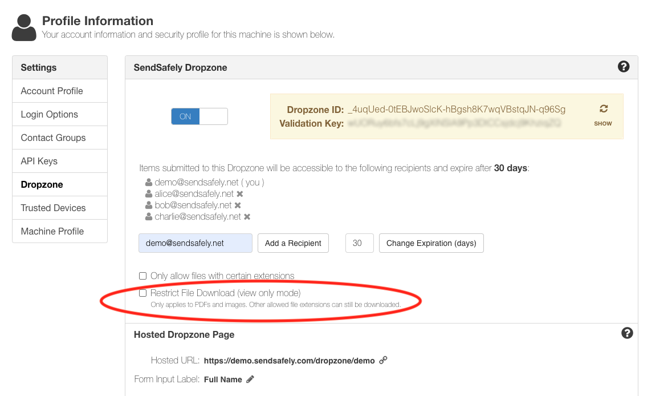The image size is (672, 396).
Task: Open Account Profile settings
Action: pos(51,90)
